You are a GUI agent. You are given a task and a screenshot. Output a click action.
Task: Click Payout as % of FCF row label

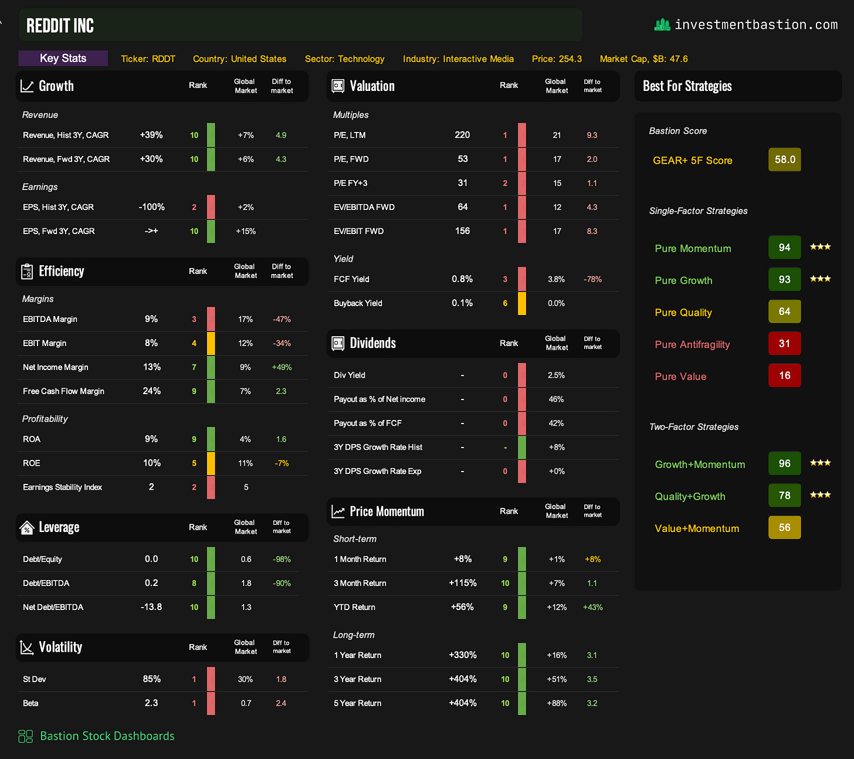[x=368, y=423]
